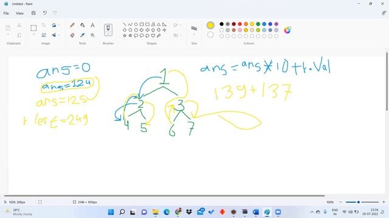Zoom out with the minus button
389x218 pixels.
340,202
